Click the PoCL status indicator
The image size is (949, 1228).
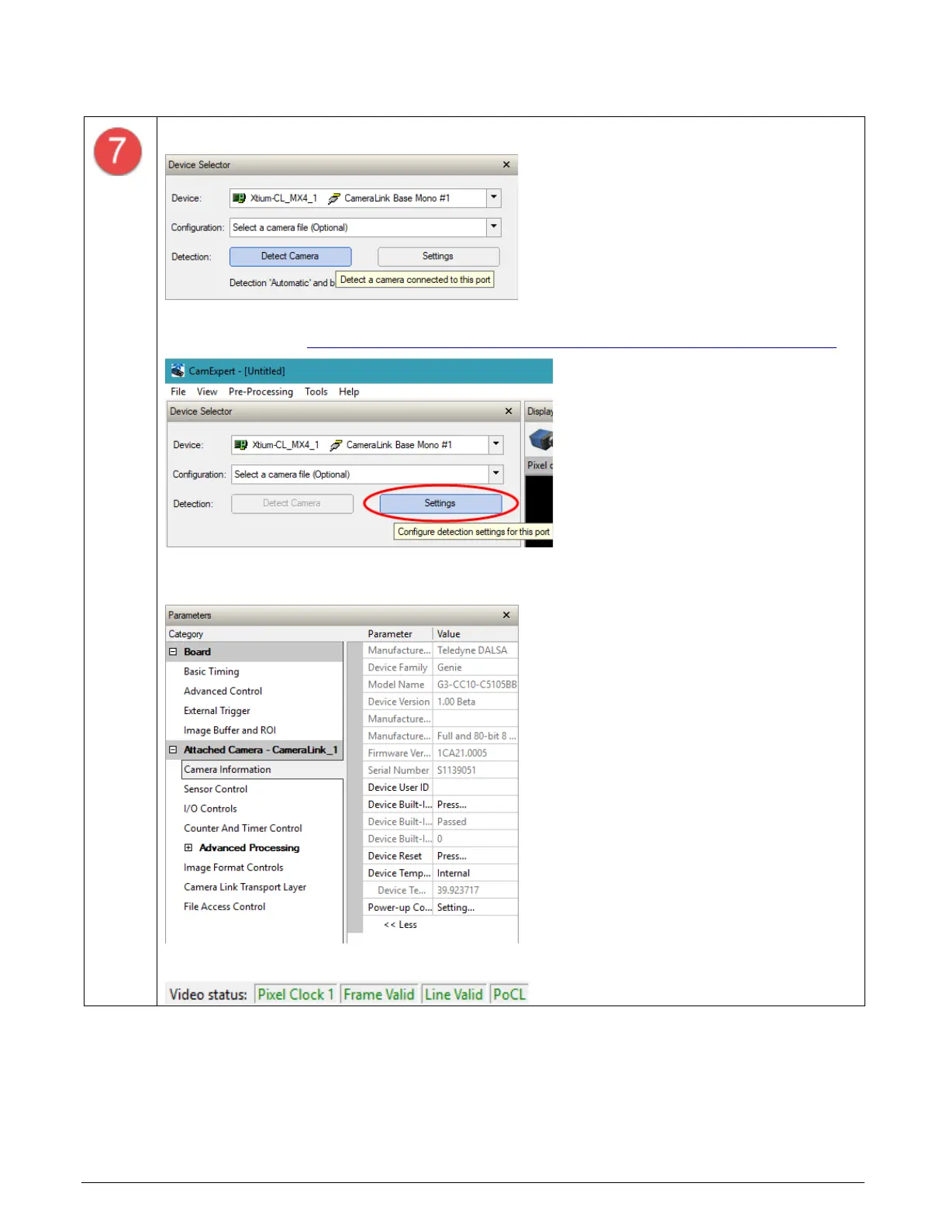(509, 994)
